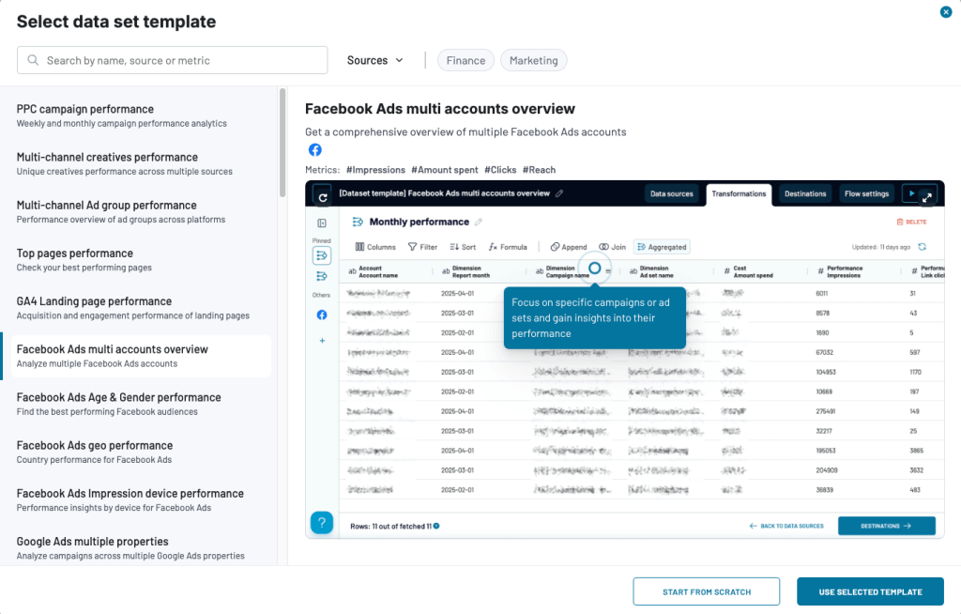Select the Finance filter pill
The width and height of the screenshot is (961, 614).
465,59
